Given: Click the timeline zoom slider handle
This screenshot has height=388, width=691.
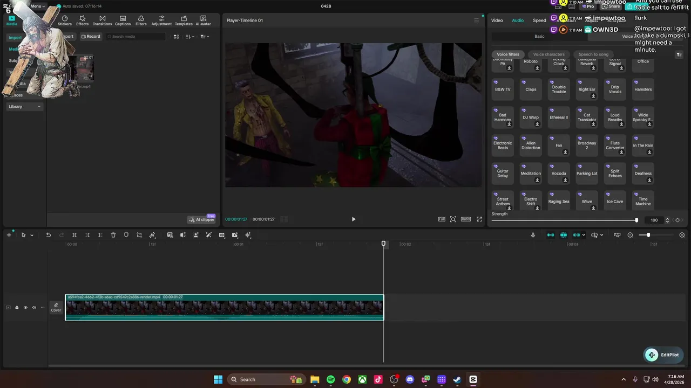Looking at the screenshot, I should [x=648, y=235].
